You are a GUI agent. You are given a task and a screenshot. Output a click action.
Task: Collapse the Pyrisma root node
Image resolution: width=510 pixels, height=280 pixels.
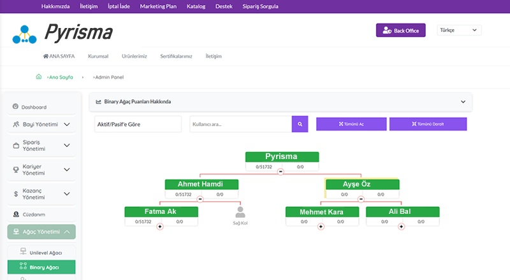pyautogui.click(x=280, y=171)
